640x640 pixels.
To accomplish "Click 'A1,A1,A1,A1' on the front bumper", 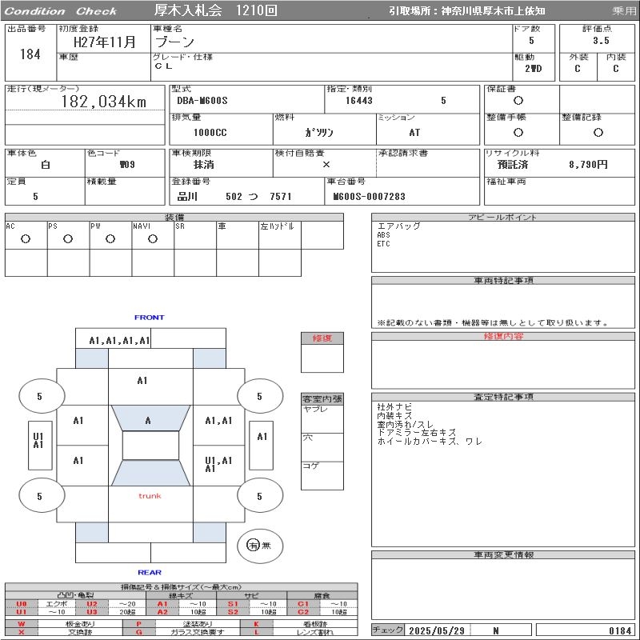I will coord(119,341).
